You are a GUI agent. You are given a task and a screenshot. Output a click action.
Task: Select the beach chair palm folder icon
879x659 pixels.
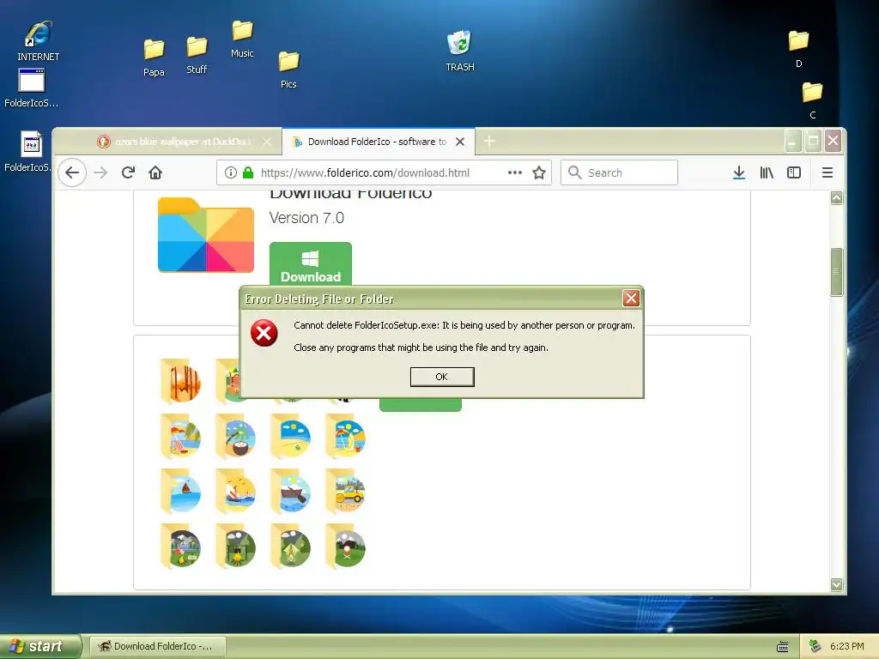(x=181, y=437)
